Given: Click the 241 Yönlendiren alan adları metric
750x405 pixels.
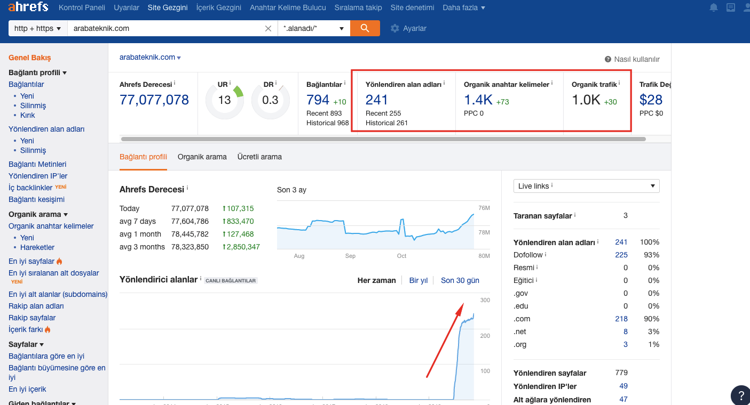Looking at the screenshot, I should 377,100.
